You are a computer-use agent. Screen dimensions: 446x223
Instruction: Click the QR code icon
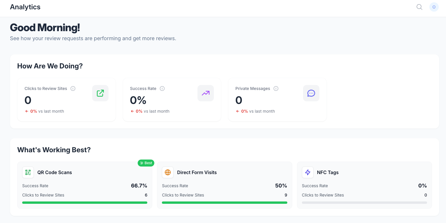(x=28, y=172)
